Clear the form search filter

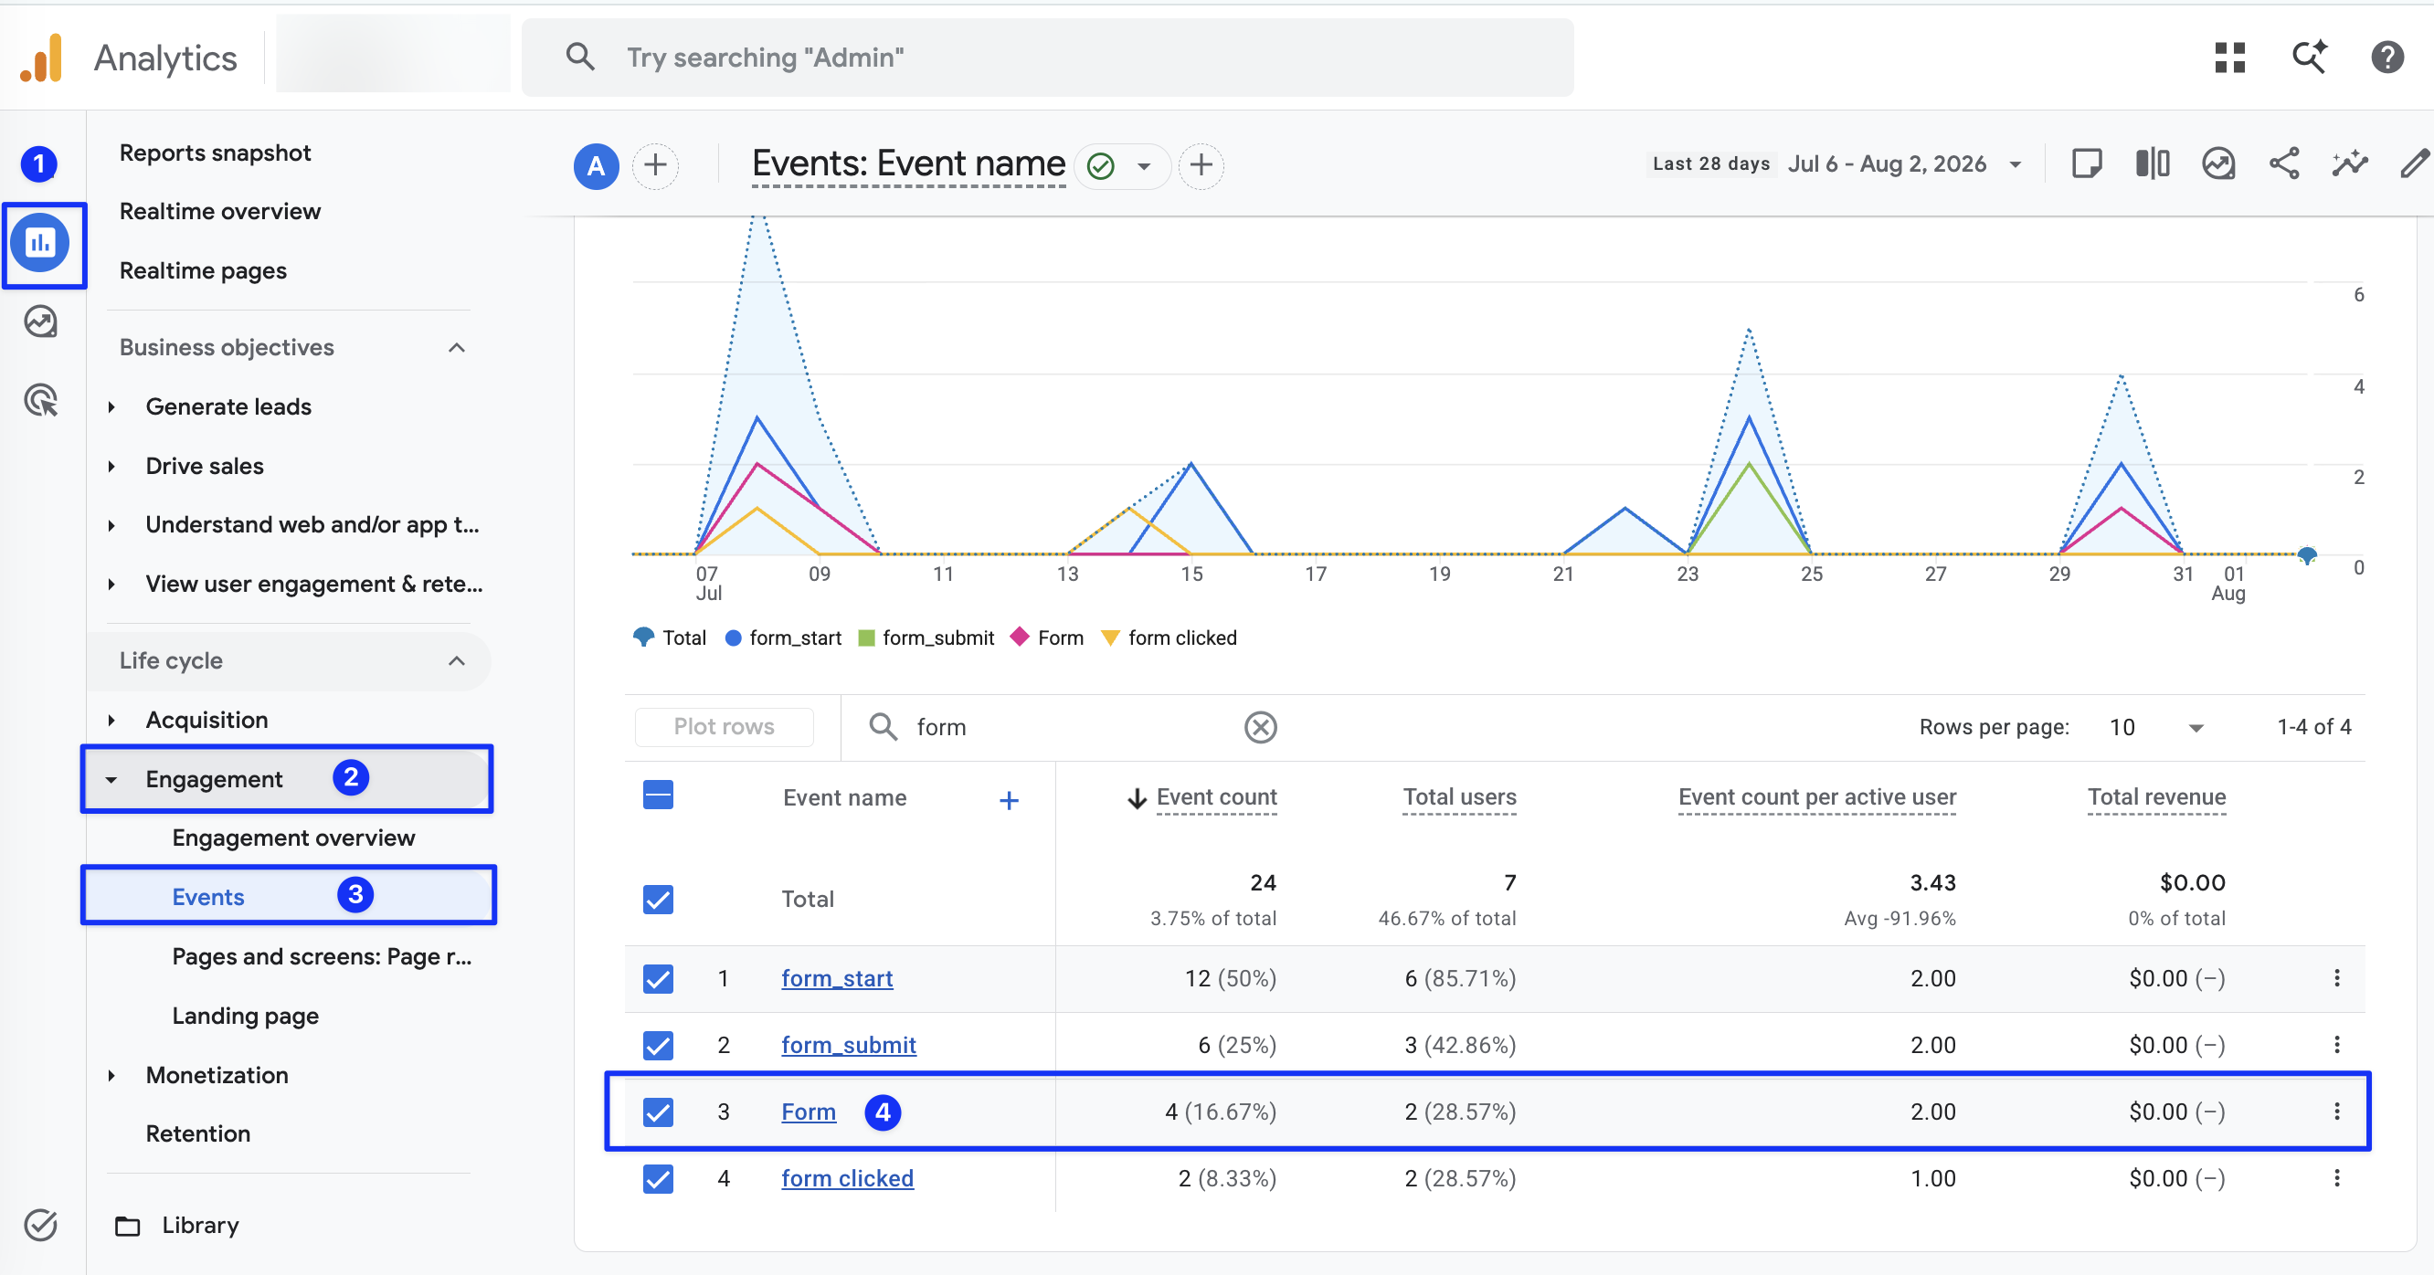click(1260, 727)
